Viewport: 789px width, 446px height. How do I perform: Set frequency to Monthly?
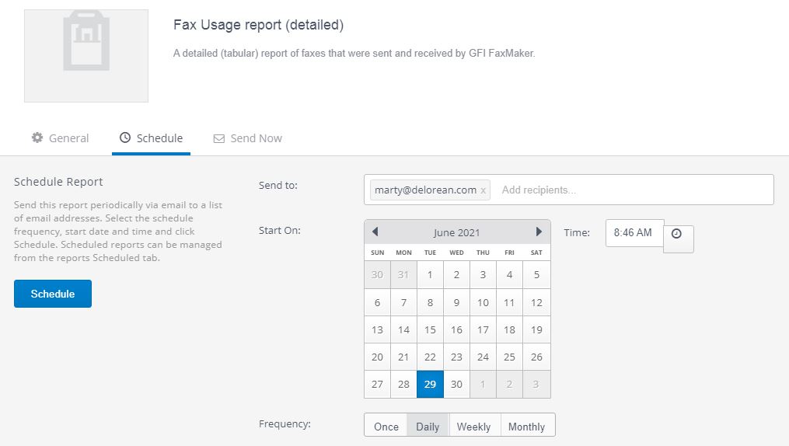tap(526, 427)
